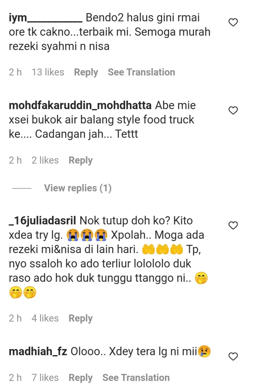Viewport: 268px width, 388px height.
Task: Expand View replies (1) thread
Action: pyautogui.click(x=78, y=188)
